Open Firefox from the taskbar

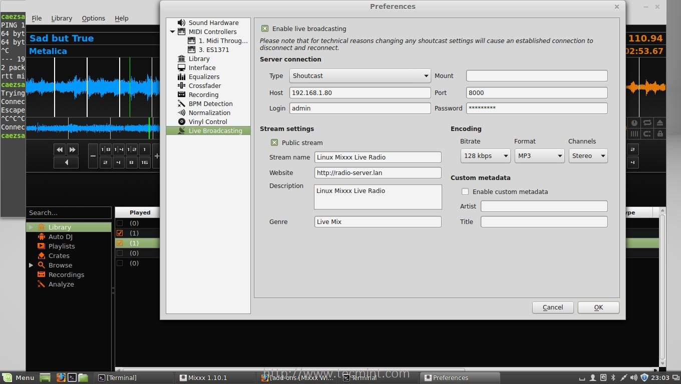point(61,377)
